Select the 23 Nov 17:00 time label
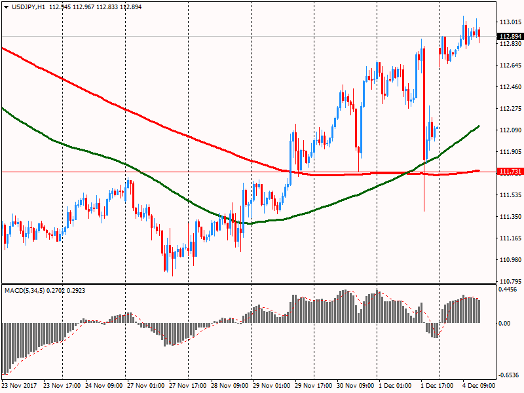This screenshot has width=524, height=393. (x=62, y=386)
